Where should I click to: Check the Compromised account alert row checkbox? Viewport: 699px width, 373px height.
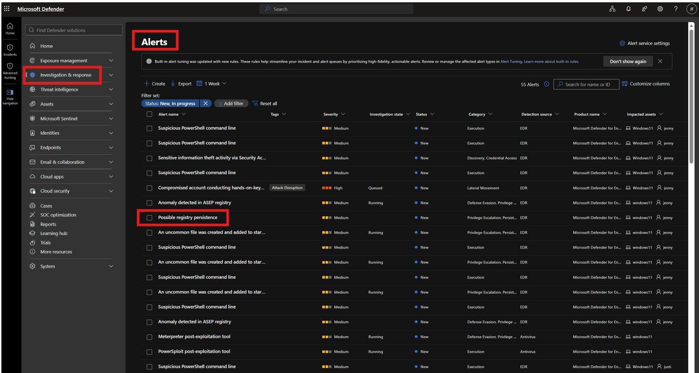149,188
